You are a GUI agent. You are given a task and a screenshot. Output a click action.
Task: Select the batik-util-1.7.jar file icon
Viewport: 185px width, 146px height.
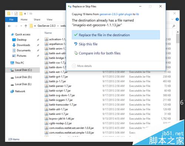point(47,109)
